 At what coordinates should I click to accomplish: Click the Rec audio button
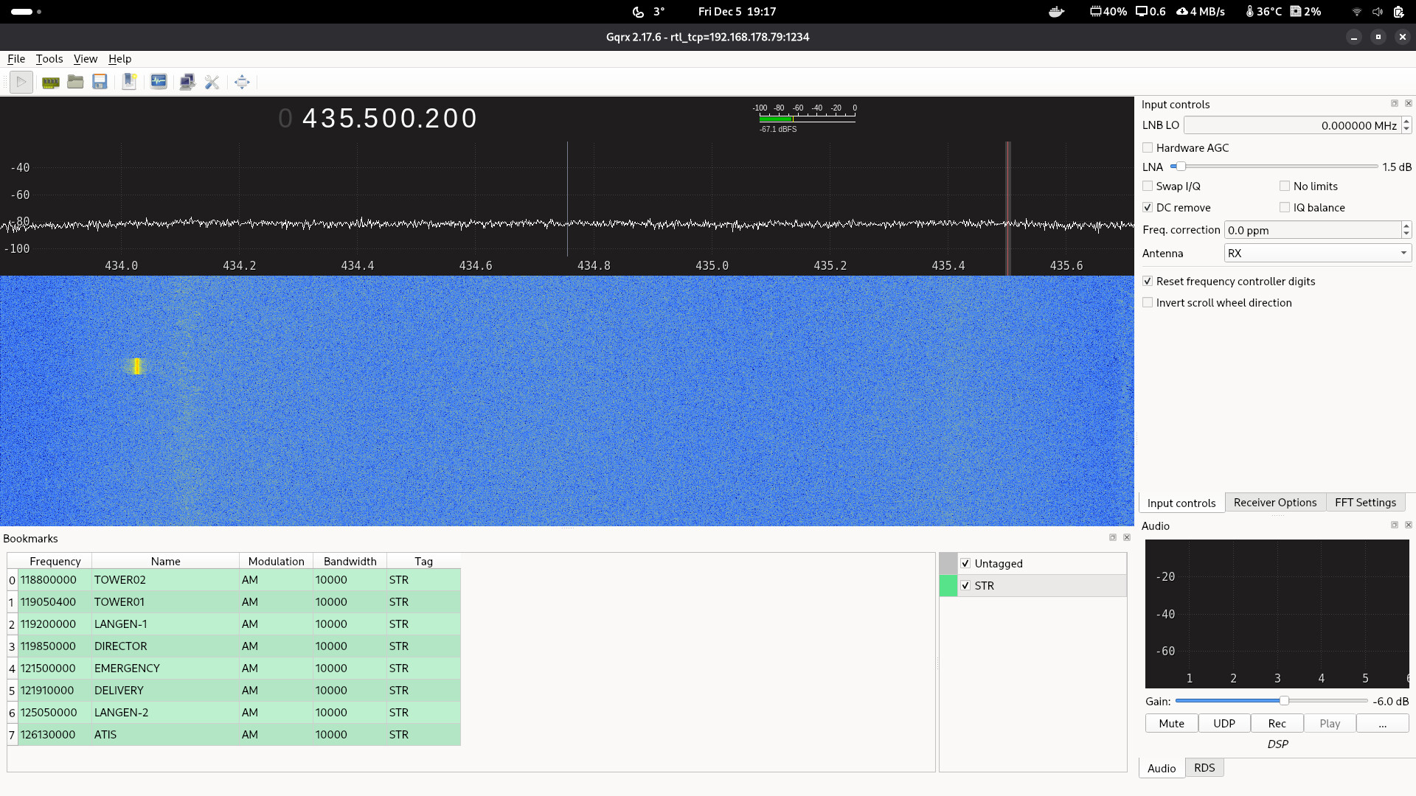click(1277, 724)
